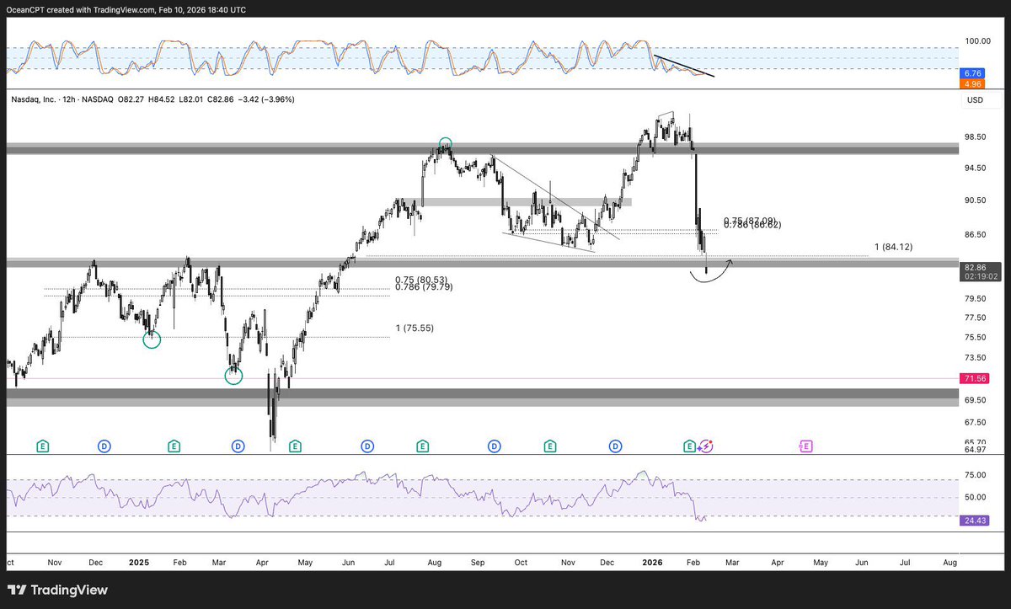Click the green earnings E marker near Feb 2026
The width and height of the screenshot is (1011, 609).
pos(689,445)
